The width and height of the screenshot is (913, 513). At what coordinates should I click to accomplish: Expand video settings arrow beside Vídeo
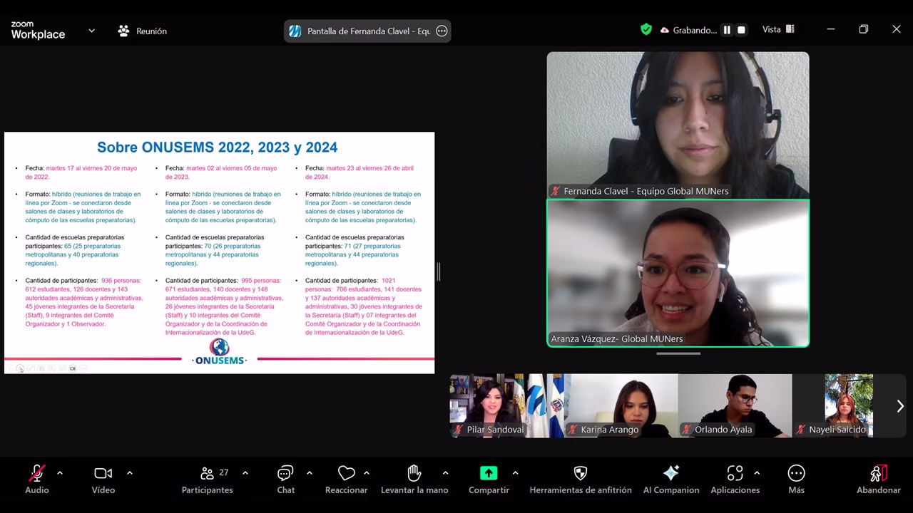point(129,473)
